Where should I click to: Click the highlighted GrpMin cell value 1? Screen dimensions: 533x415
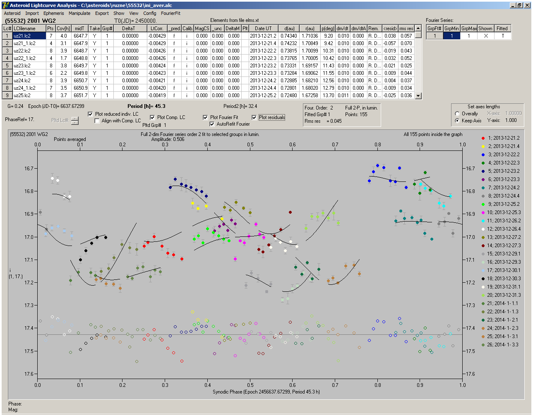[451, 36]
